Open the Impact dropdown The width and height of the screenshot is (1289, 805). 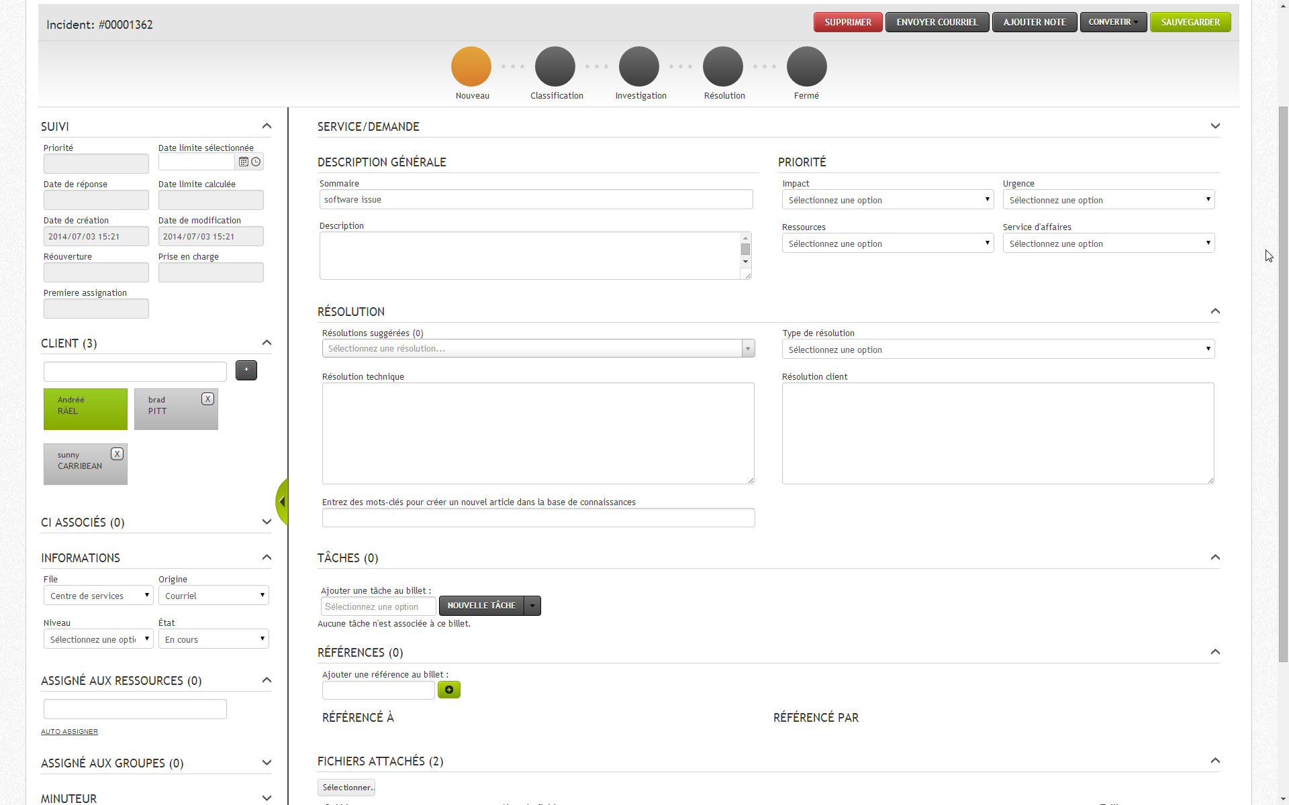[x=887, y=200]
